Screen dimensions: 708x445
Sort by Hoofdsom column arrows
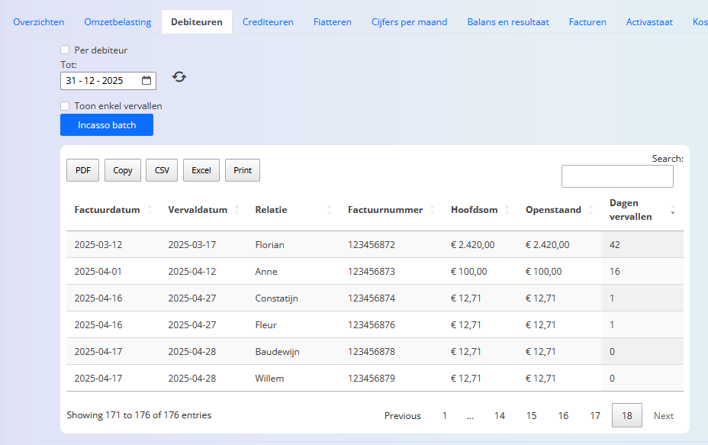pyautogui.click(x=507, y=210)
